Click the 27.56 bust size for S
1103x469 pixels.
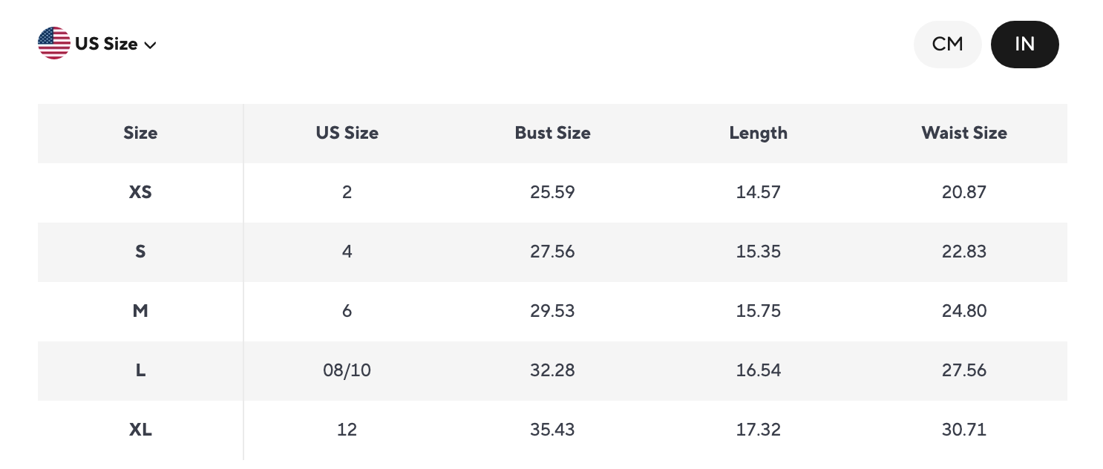(x=552, y=252)
